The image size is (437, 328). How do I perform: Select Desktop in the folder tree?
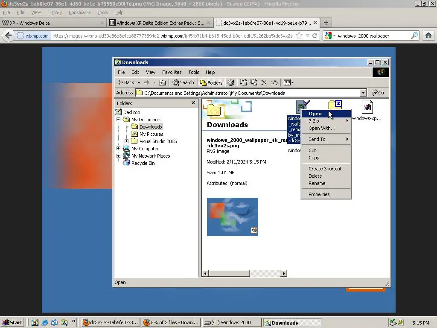point(131,112)
